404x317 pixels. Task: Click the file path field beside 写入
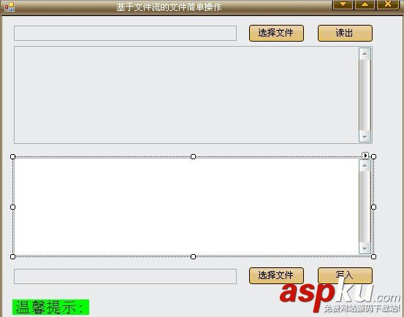(x=125, y=276)
